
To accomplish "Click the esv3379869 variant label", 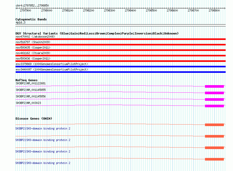I will tap(52, 64).
